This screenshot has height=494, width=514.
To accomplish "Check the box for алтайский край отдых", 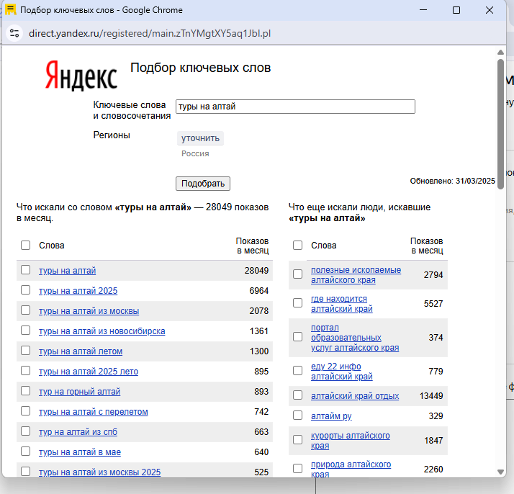I will (x=297, y=395).
